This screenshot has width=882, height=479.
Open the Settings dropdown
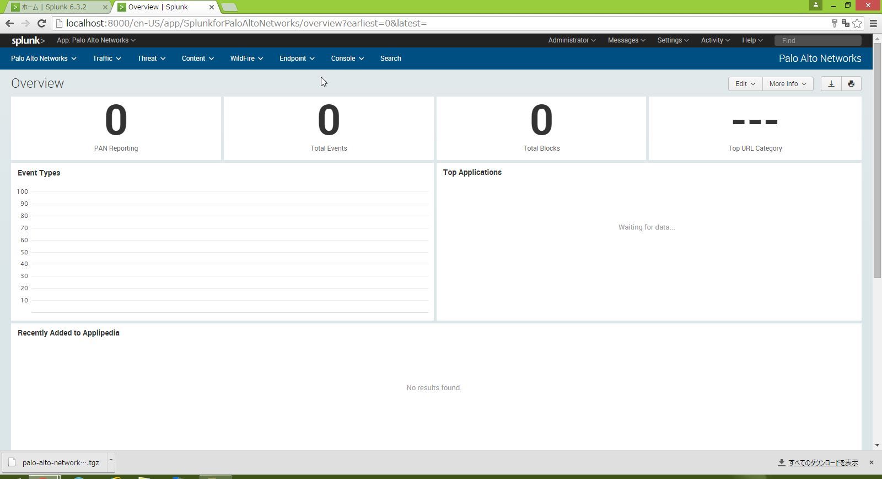click(x=673, y=40)
